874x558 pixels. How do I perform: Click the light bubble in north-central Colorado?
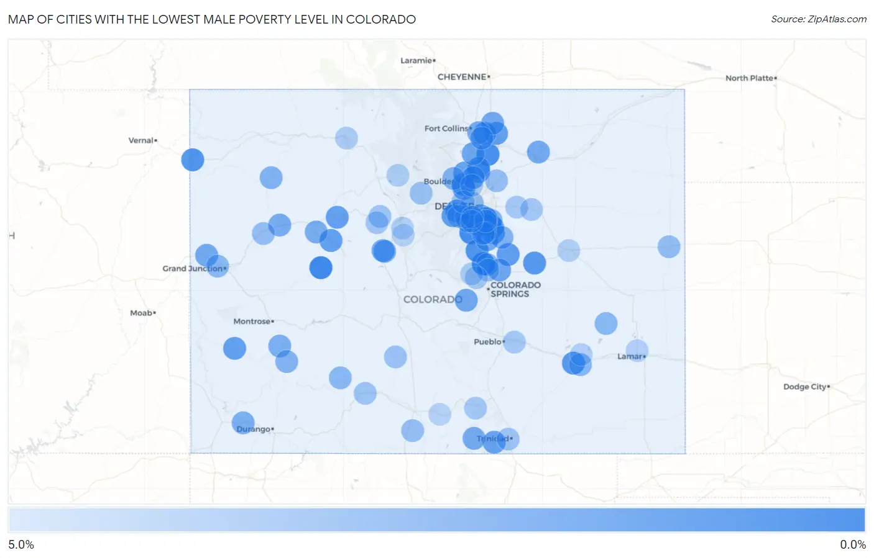pos(346,138)
